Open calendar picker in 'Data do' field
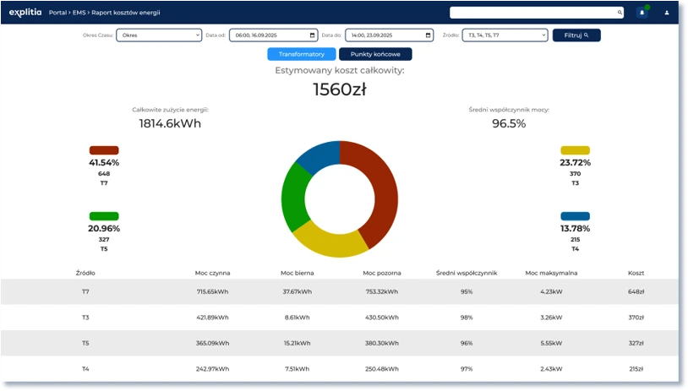688x391 pixels. 428,35
